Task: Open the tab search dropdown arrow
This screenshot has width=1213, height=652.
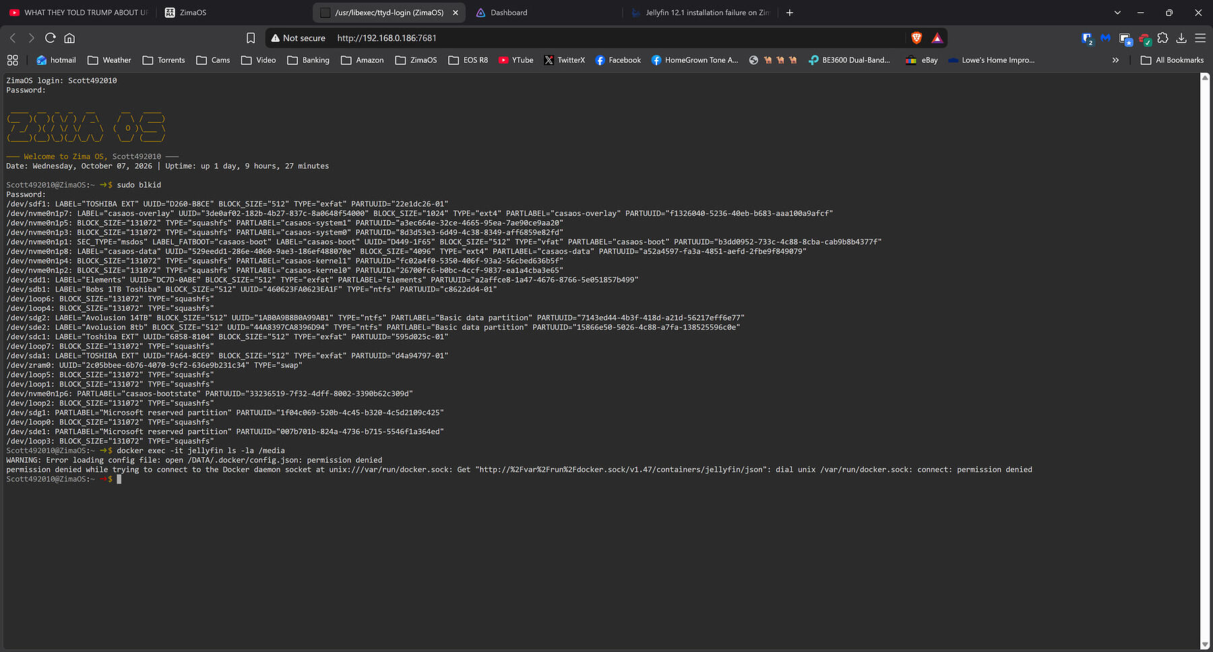Action: pyautogui.click(x=1117, y=13)
